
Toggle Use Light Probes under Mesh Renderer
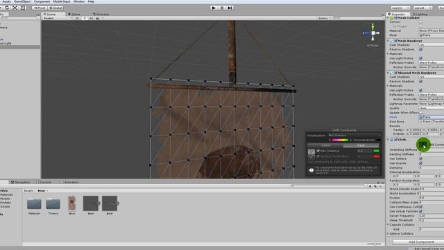tap(421, 58)
